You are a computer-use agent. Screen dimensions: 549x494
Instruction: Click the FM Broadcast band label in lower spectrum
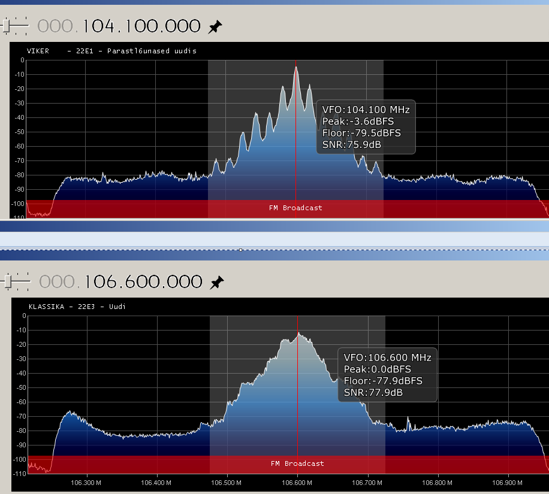click(298, 463)
